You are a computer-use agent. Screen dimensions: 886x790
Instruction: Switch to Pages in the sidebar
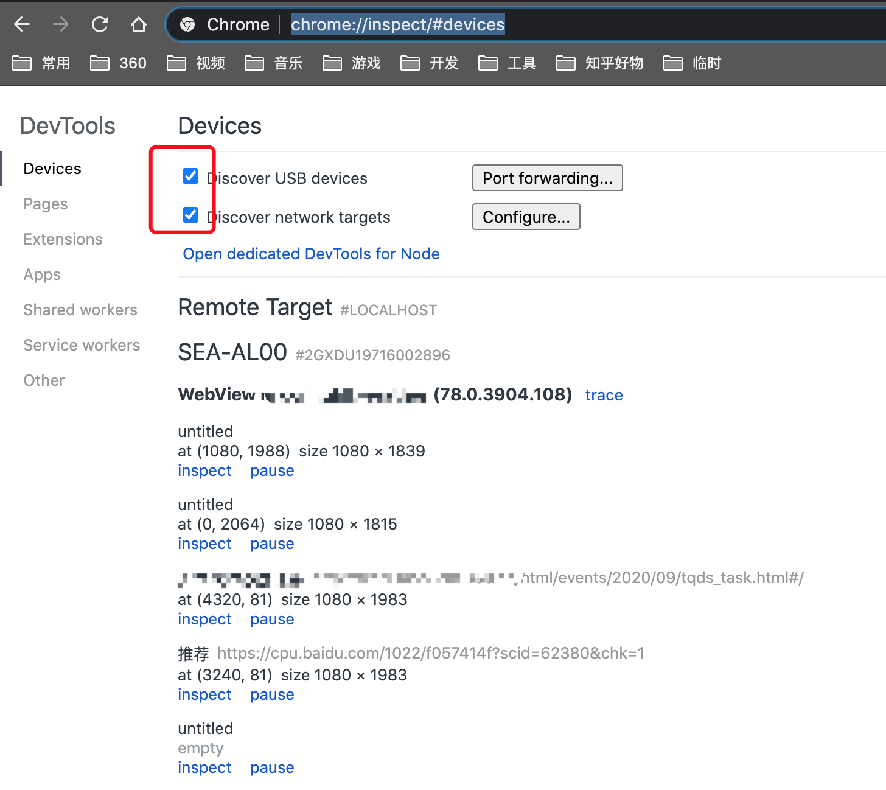click(46, 204)
